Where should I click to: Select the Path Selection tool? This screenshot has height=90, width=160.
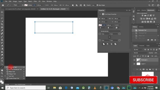pyautogui.click(x=2, y=64)
